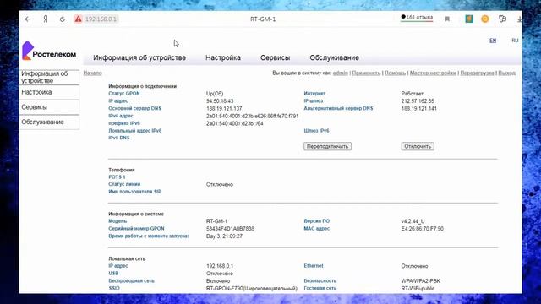Bookmark this page with bookmark icon

point(447,19)
